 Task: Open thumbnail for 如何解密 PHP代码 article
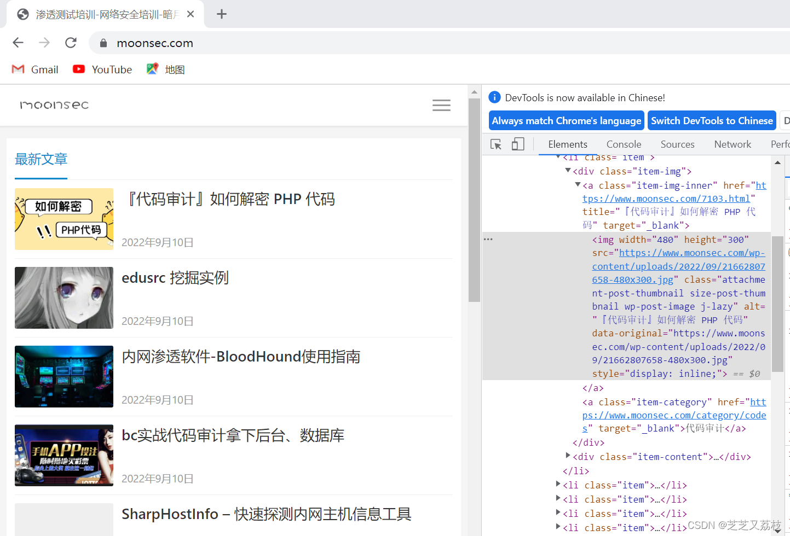pos(64,219)
